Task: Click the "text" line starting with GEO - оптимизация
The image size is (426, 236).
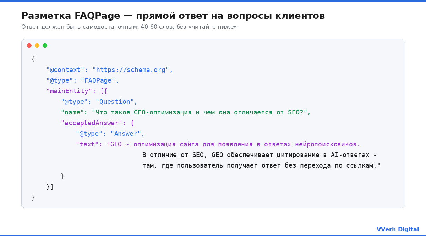Action: [218, 144]
